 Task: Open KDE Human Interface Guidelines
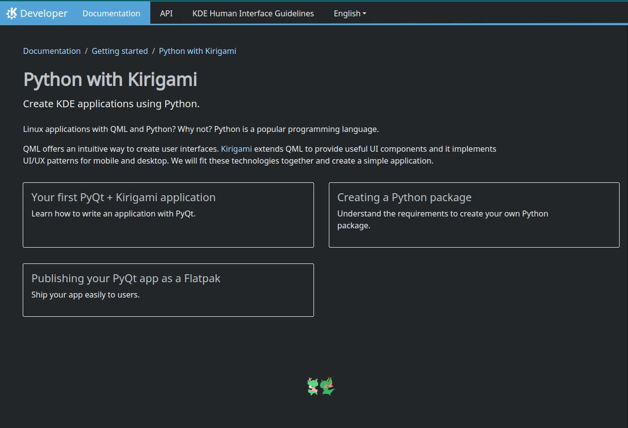[x=253, y=13]
